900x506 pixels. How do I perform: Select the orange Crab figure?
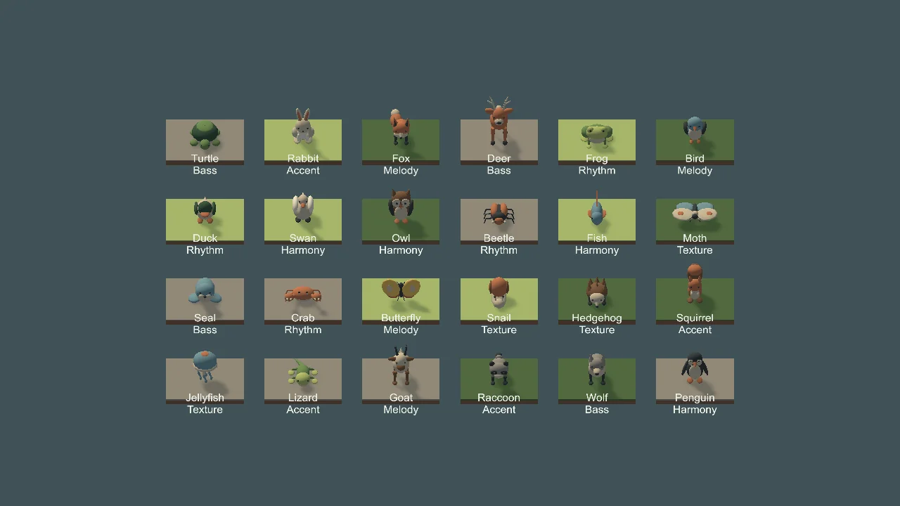tap(303, 293)
